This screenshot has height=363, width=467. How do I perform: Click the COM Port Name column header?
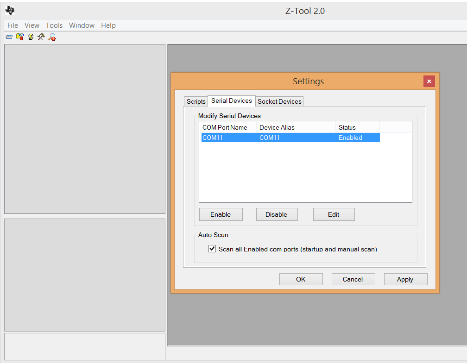click(228, 127)
